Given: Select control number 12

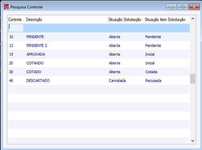Looking at the screenshot, I should 11,46.
